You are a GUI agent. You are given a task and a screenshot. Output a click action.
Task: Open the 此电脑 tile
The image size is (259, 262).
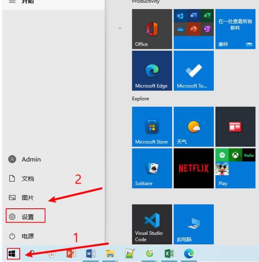point(194,224)
